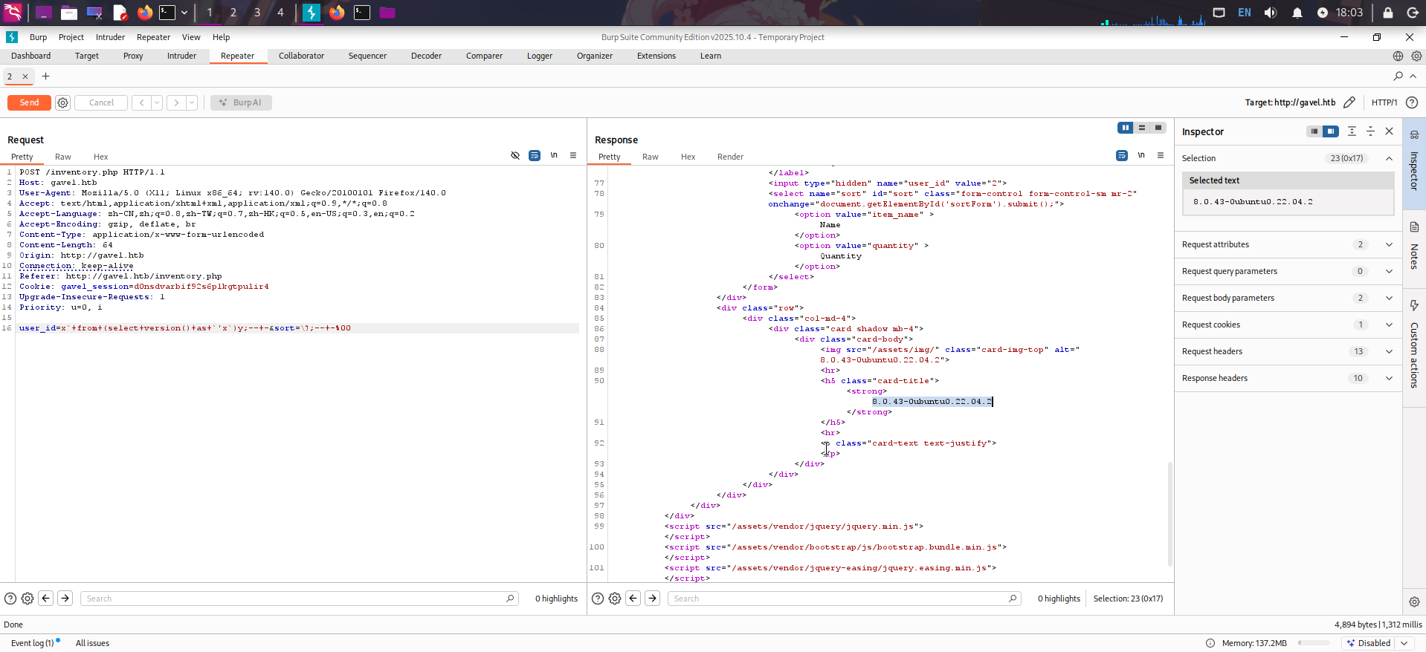
Task: Open the Response Render tab
Action: tap(730, 157)
